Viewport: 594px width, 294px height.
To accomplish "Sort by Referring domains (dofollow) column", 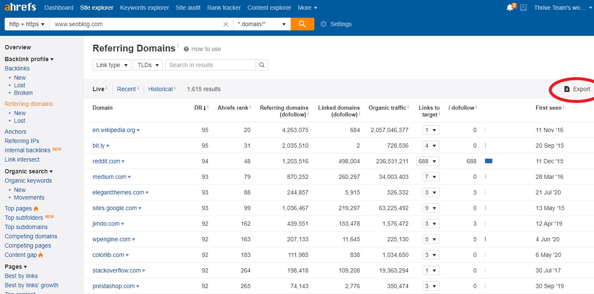I will pos(284,111).
